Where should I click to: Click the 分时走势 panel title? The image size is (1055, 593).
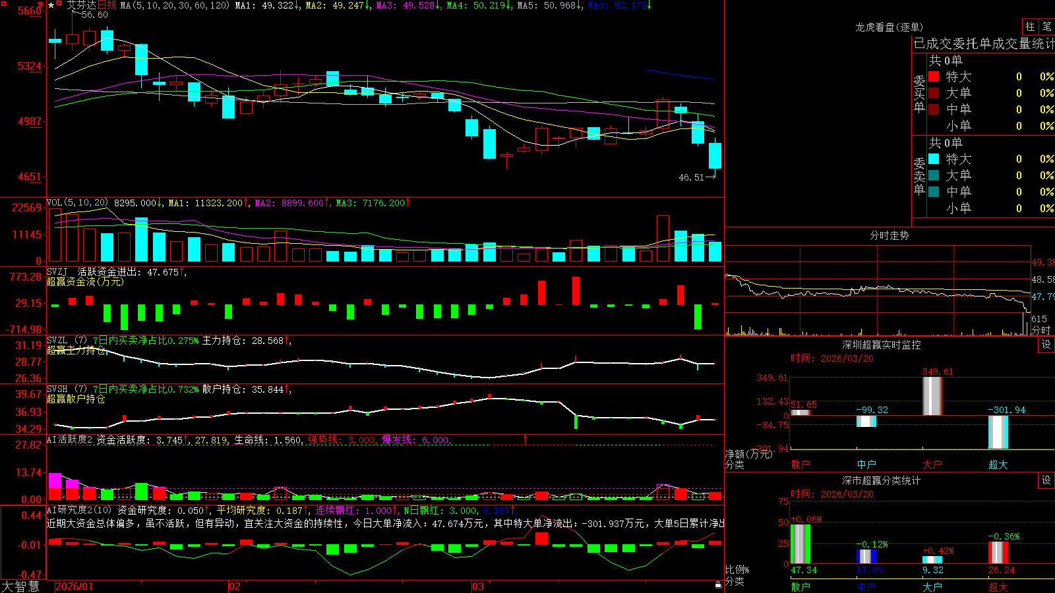pos(889,235)
